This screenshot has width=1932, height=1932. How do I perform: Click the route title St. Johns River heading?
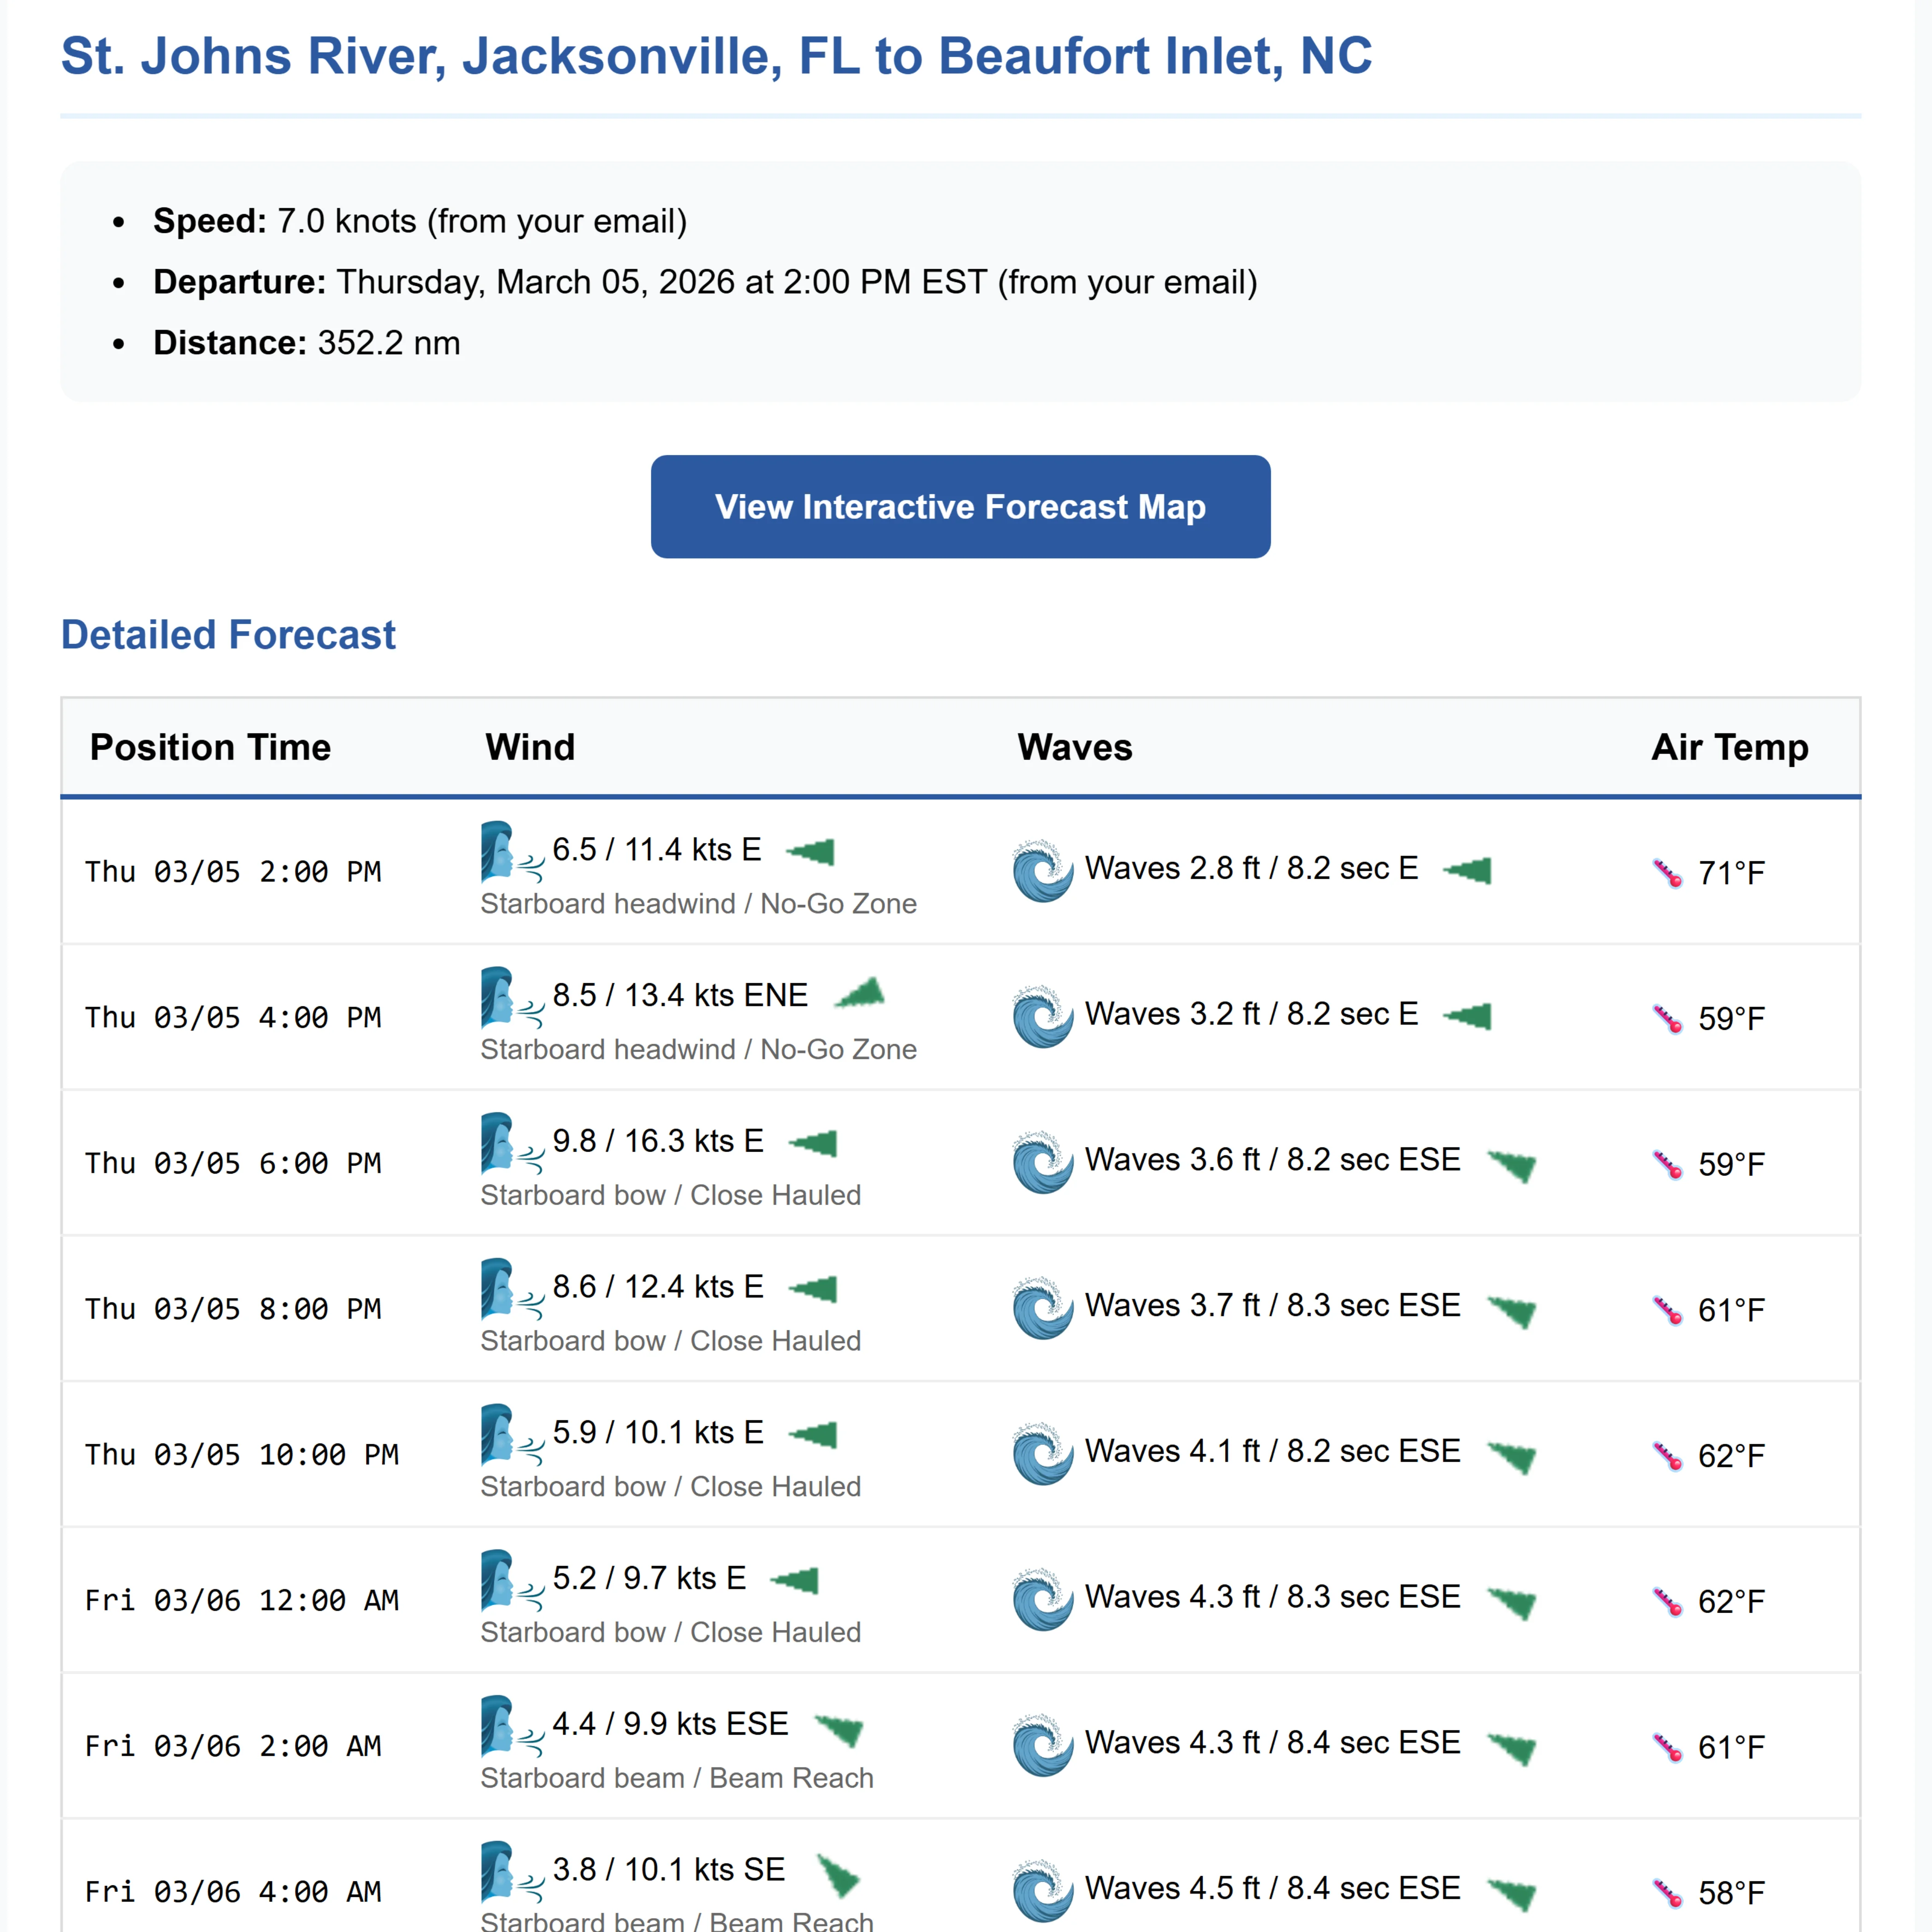click(716, 56)
